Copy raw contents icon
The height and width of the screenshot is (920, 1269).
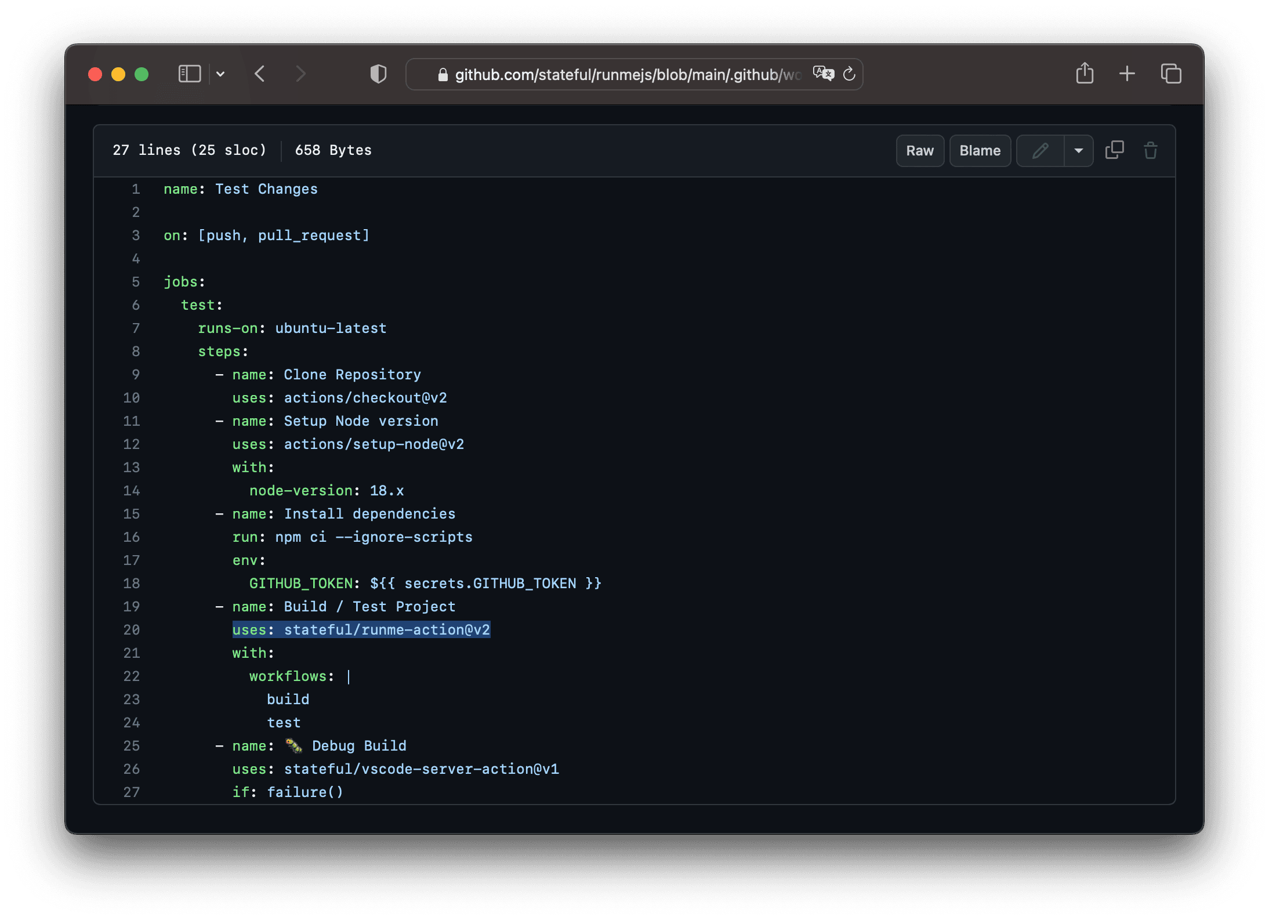pyautogui.click(x=1114, y=150)
